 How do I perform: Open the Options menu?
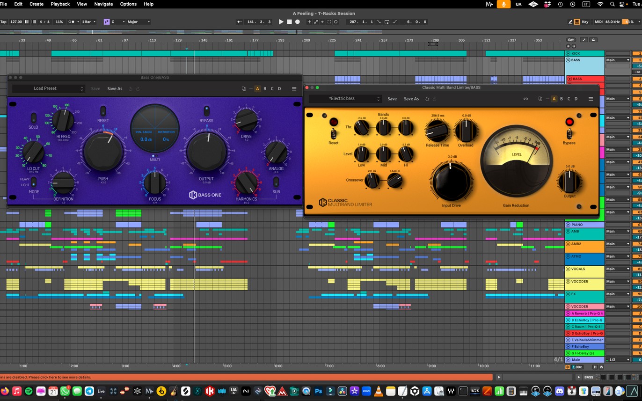tap(128, 4)
